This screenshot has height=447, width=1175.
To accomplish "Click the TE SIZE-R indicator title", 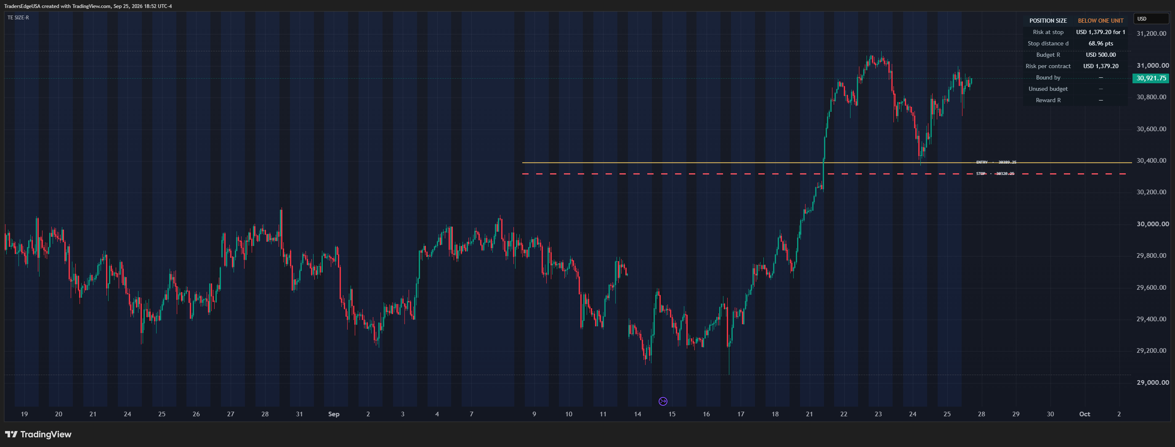I will click(18, 18).
